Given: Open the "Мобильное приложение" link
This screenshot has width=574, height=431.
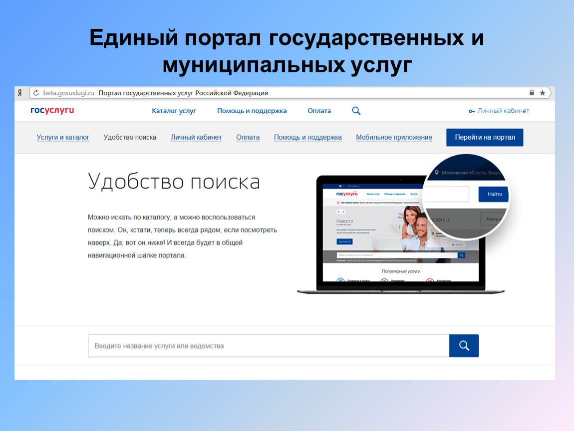Looking at the screenshot, I should click(394, 137).
